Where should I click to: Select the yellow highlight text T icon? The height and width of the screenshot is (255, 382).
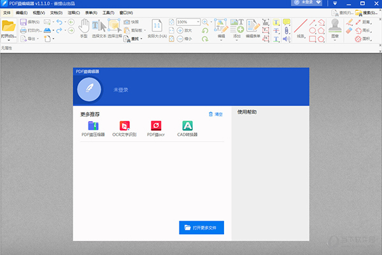click(276, 22)
